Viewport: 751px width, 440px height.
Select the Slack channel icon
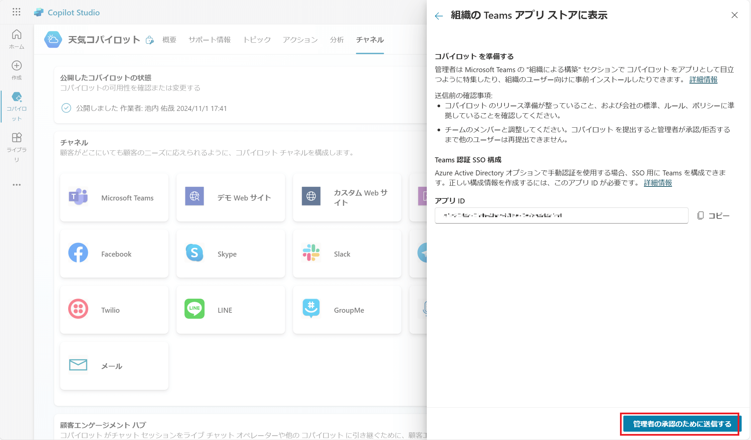tap(311, 253)
